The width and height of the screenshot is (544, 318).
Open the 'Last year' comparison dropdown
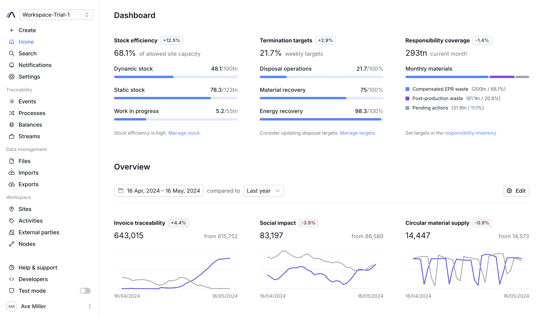pyautogui.click(x=263, y=190)
